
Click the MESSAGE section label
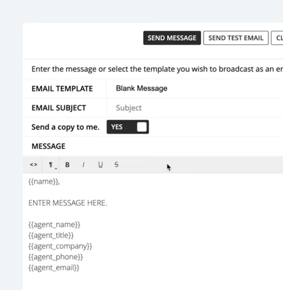(x=48, y=146)
